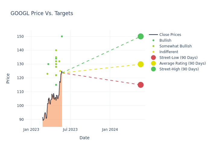Toggle Bullish series in legend
Viewport: 211px width, 151px height.
pos(165,40)
